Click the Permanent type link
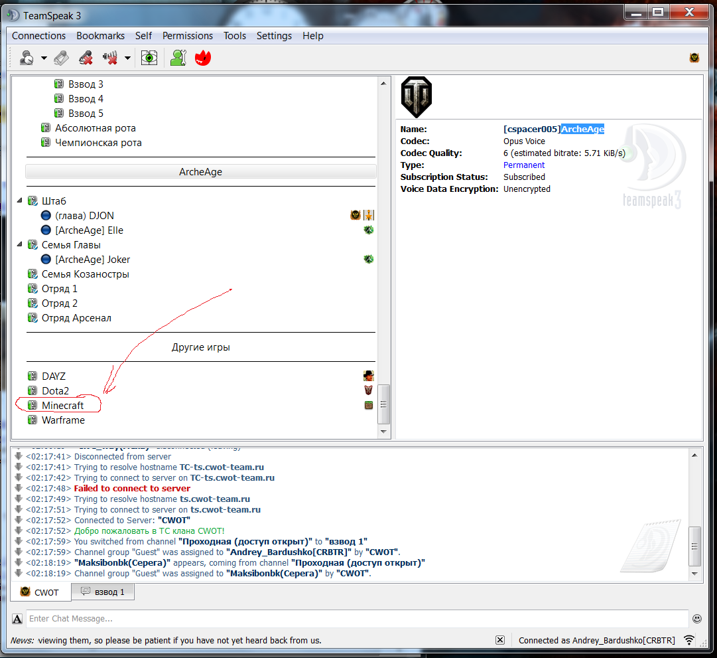The height and width of the screenshot is (658, 717). pyautogui.click(x=523, y=165)
